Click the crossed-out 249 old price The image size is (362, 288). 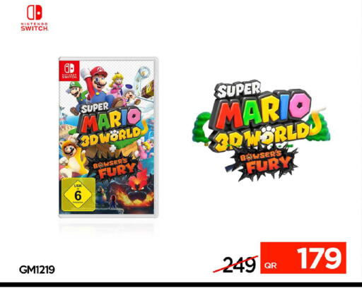coord(238,265)
